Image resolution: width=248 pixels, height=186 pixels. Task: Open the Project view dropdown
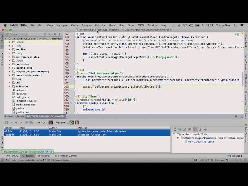pyautogui.click(x=16, y=34)
